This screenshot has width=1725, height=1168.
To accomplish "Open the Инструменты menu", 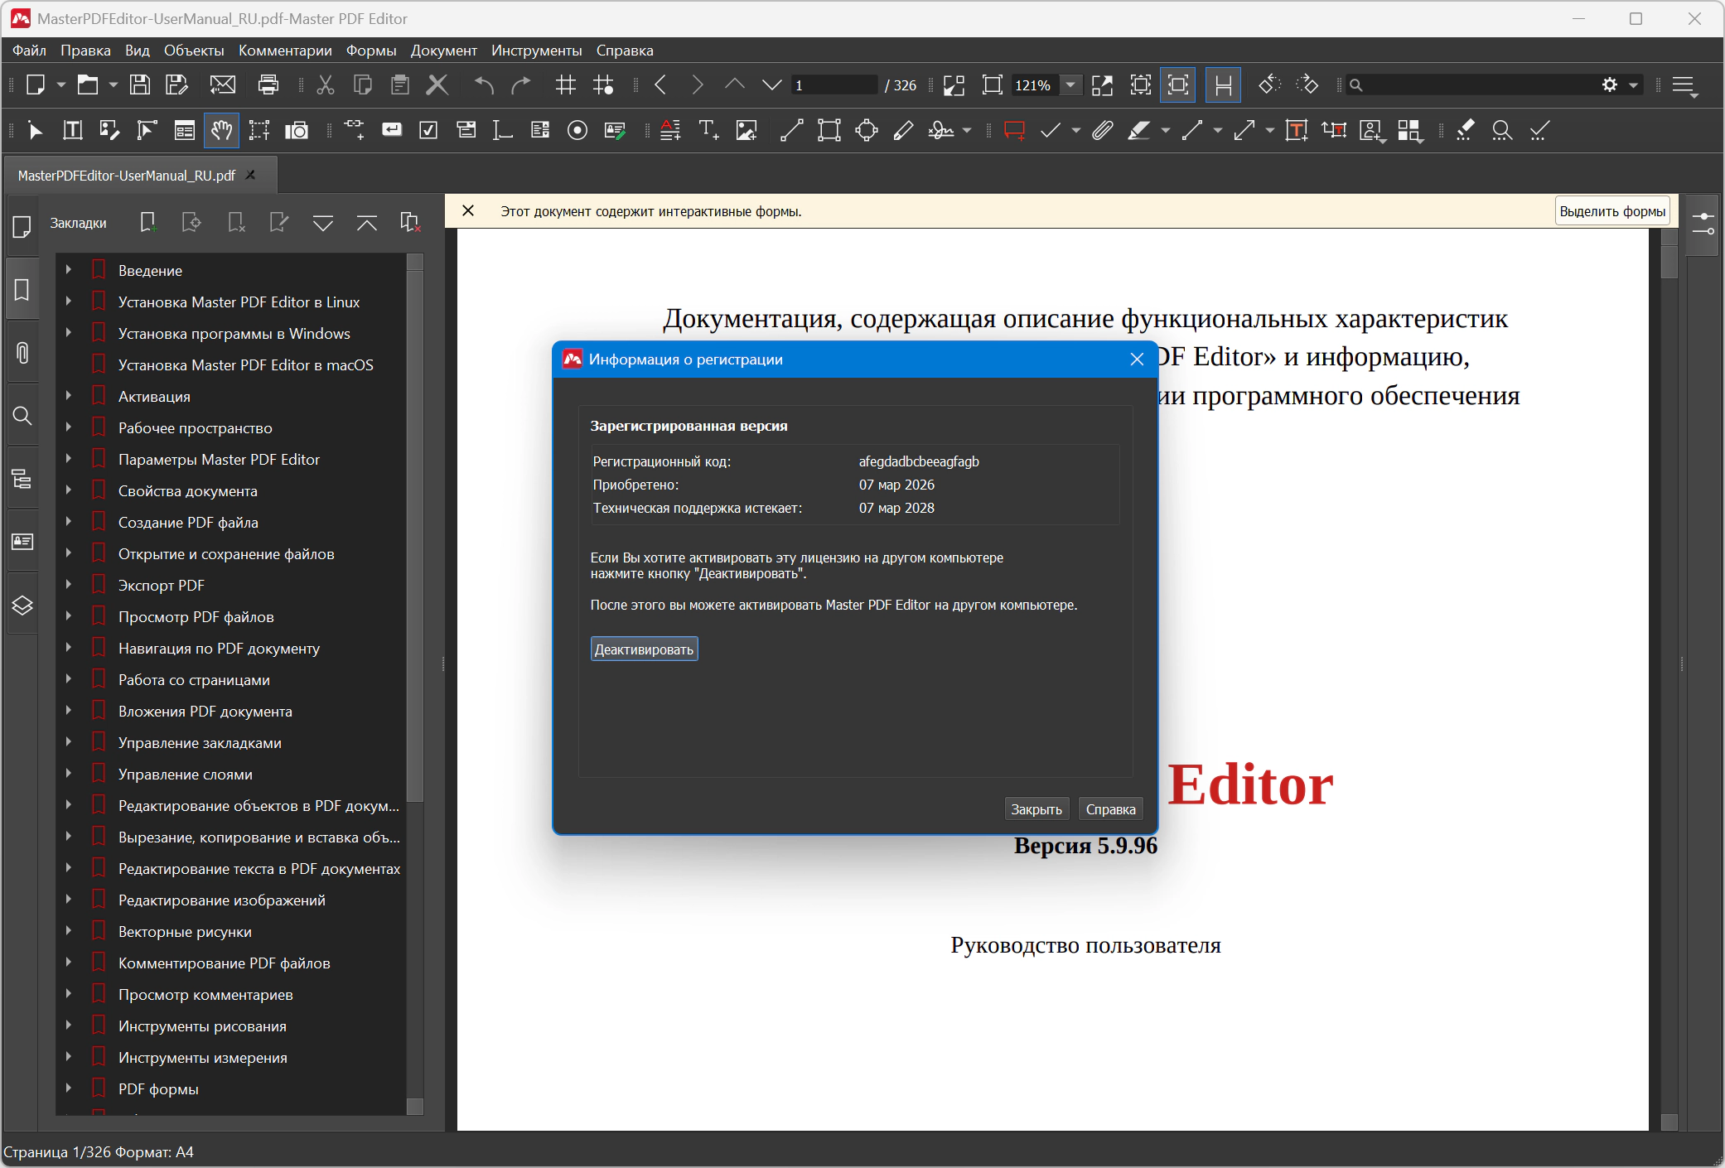I will (536, 51).
